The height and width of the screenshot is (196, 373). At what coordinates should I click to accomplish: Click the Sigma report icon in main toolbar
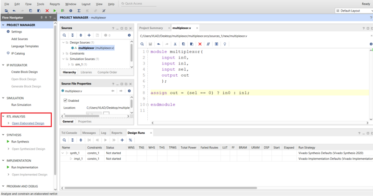click(79, 11)
